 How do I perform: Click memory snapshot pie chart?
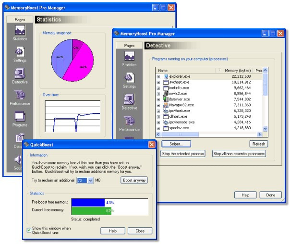72,61
